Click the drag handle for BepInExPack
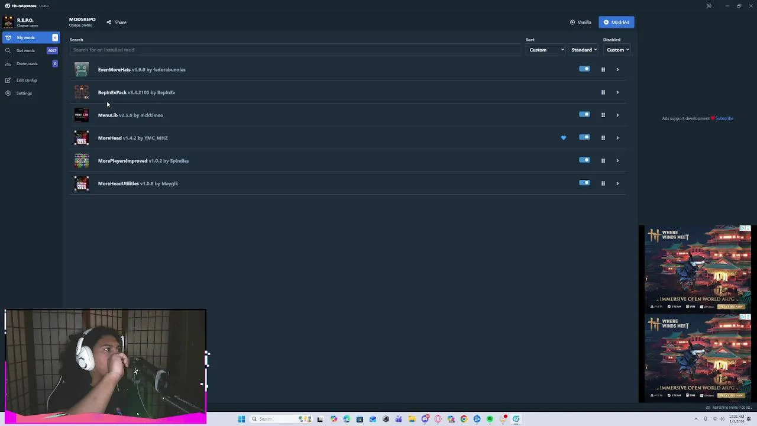Image resolution: width=757 pixels, height=426 pixels. (603, 92)
